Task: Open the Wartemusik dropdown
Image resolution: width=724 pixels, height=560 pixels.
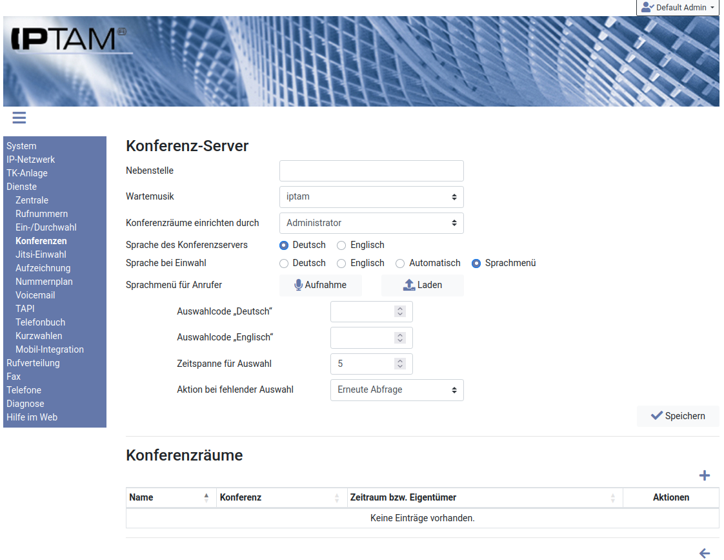Action: tap(371, 197)
